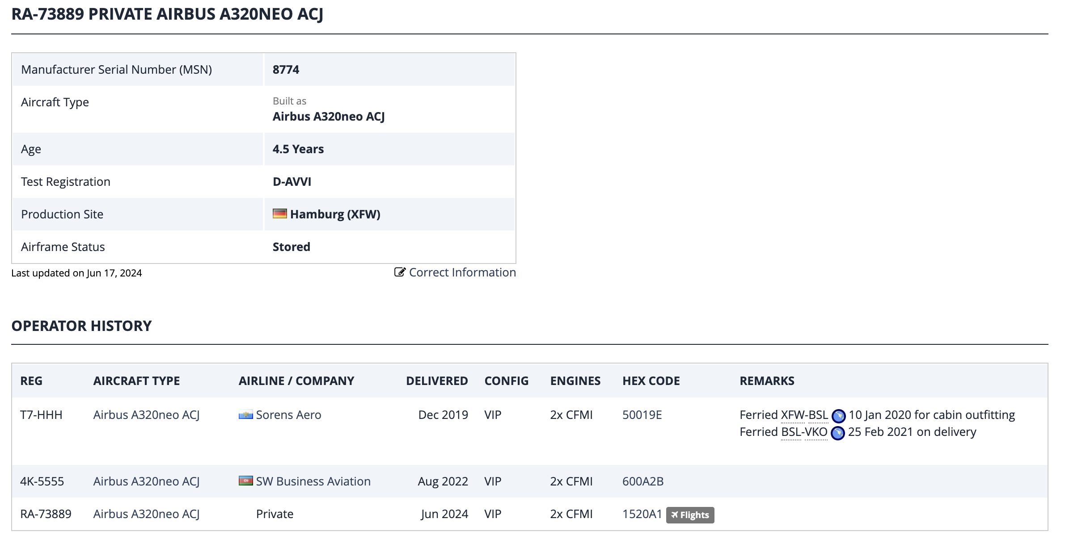The height and width of the screenshot is (544, 1065).
Task: Click Airbus A320neo ACJ in T7-HHH row
Action: [x=146, y=415]
